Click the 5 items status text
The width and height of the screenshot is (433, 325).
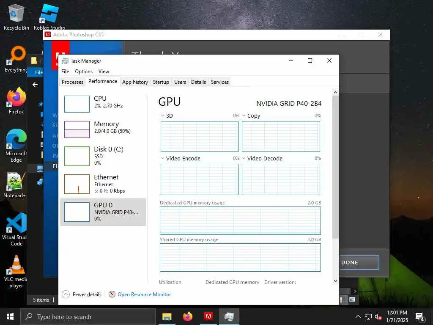point(41,300)
